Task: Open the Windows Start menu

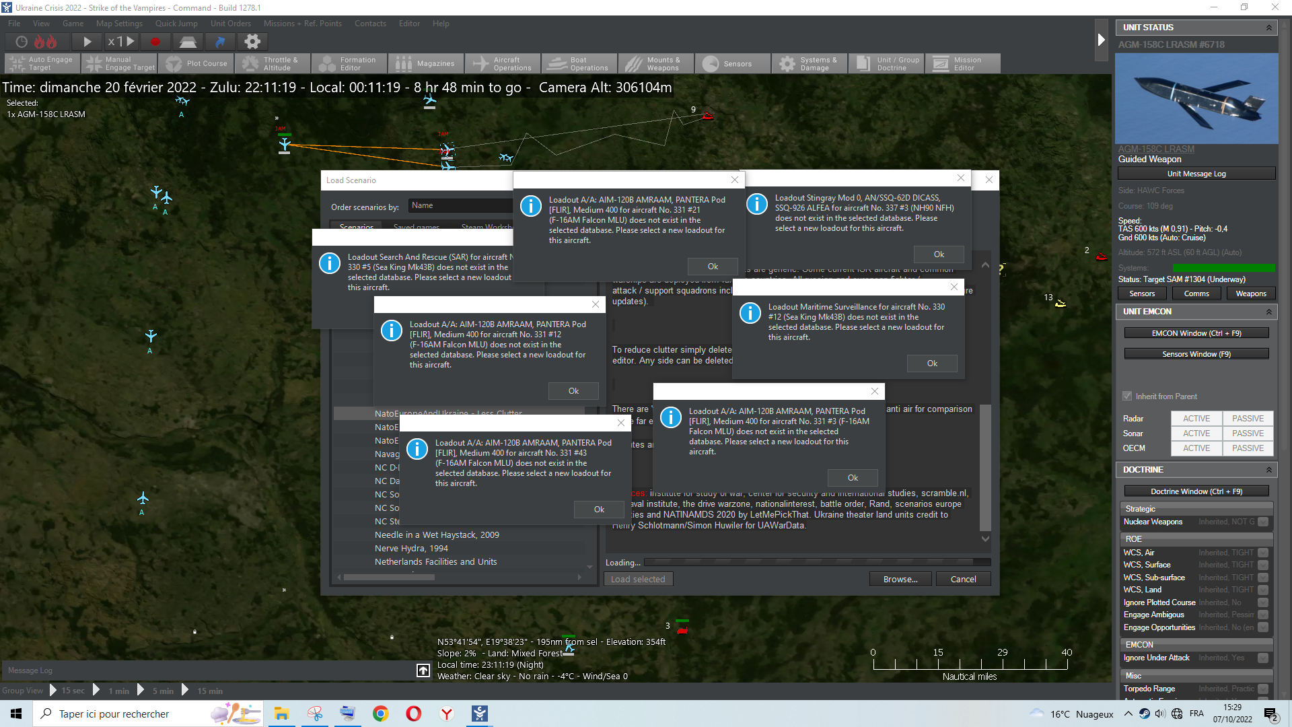Action: [x=16, y=714]
